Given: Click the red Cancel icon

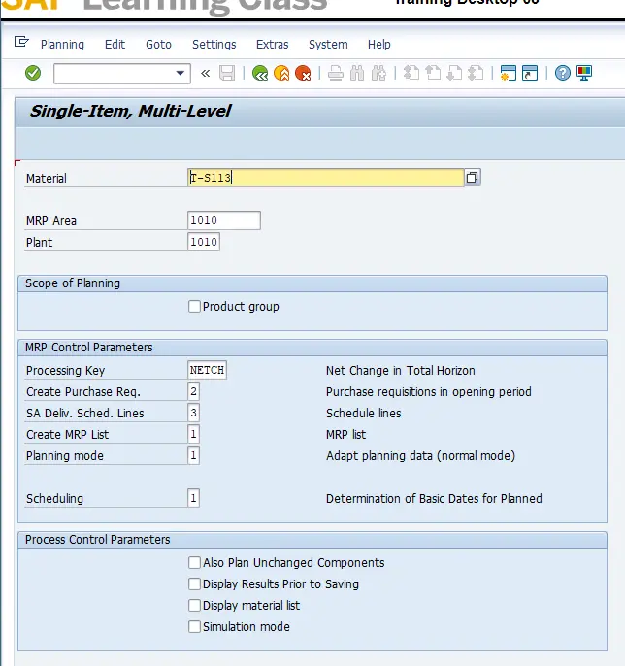Looking at the screenshot, I should 303,73.
